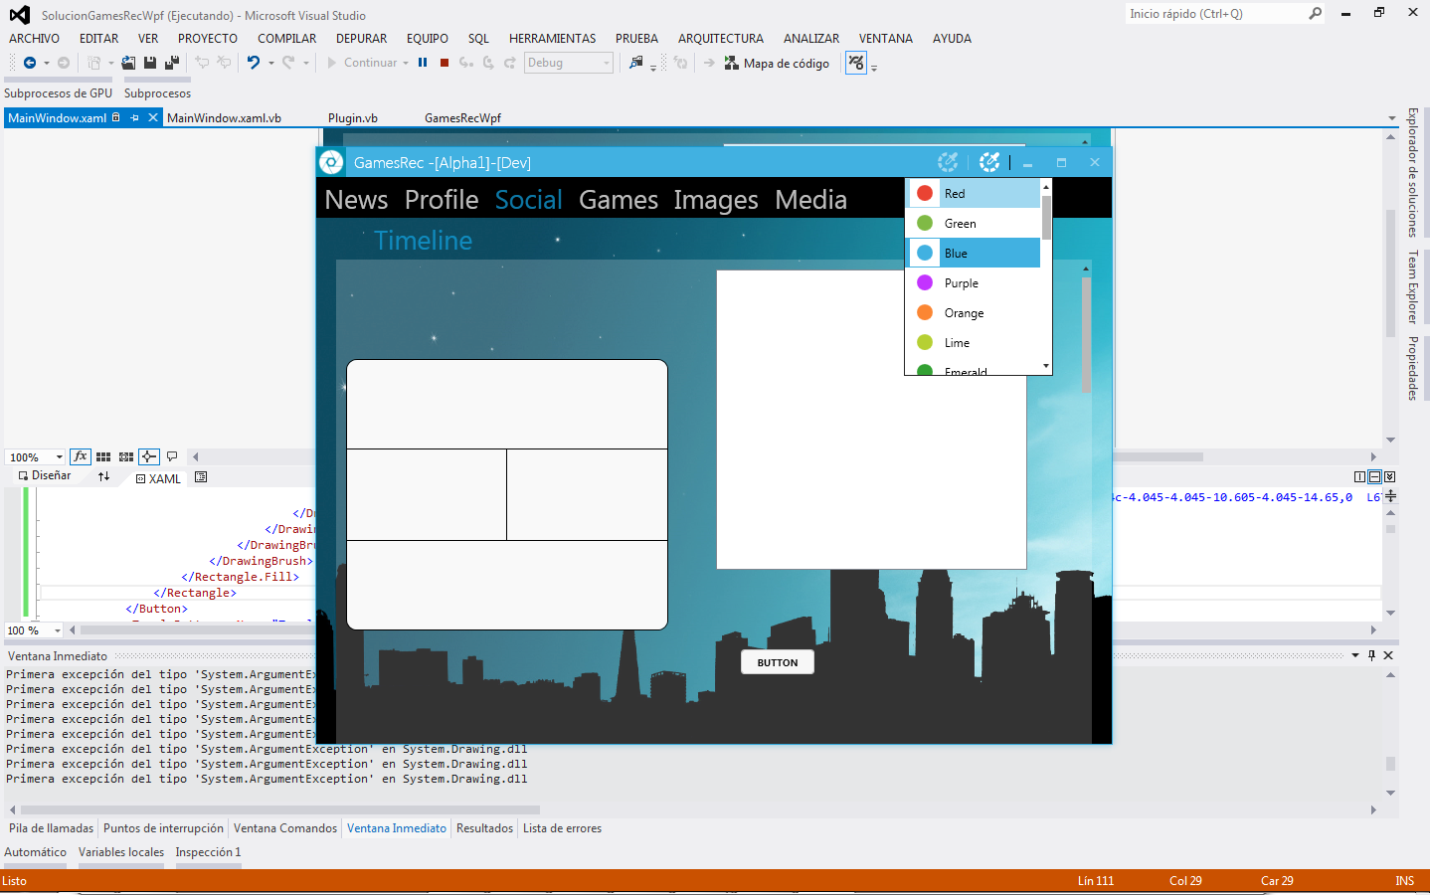
Task: Switch to GamesRecWpf document tab
Action: click(462, 118)
